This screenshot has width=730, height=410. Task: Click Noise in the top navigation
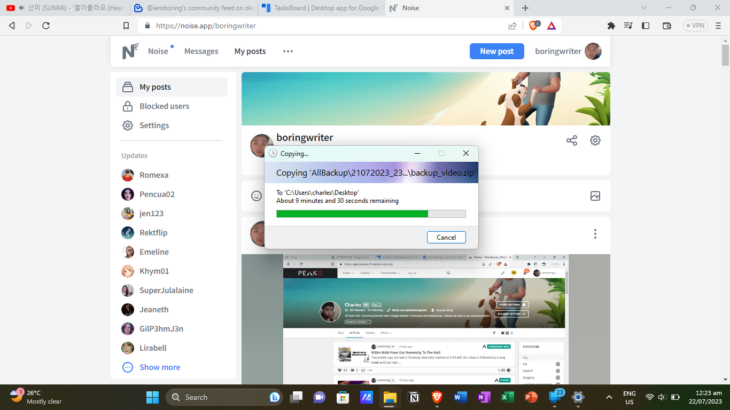[158, 51]
